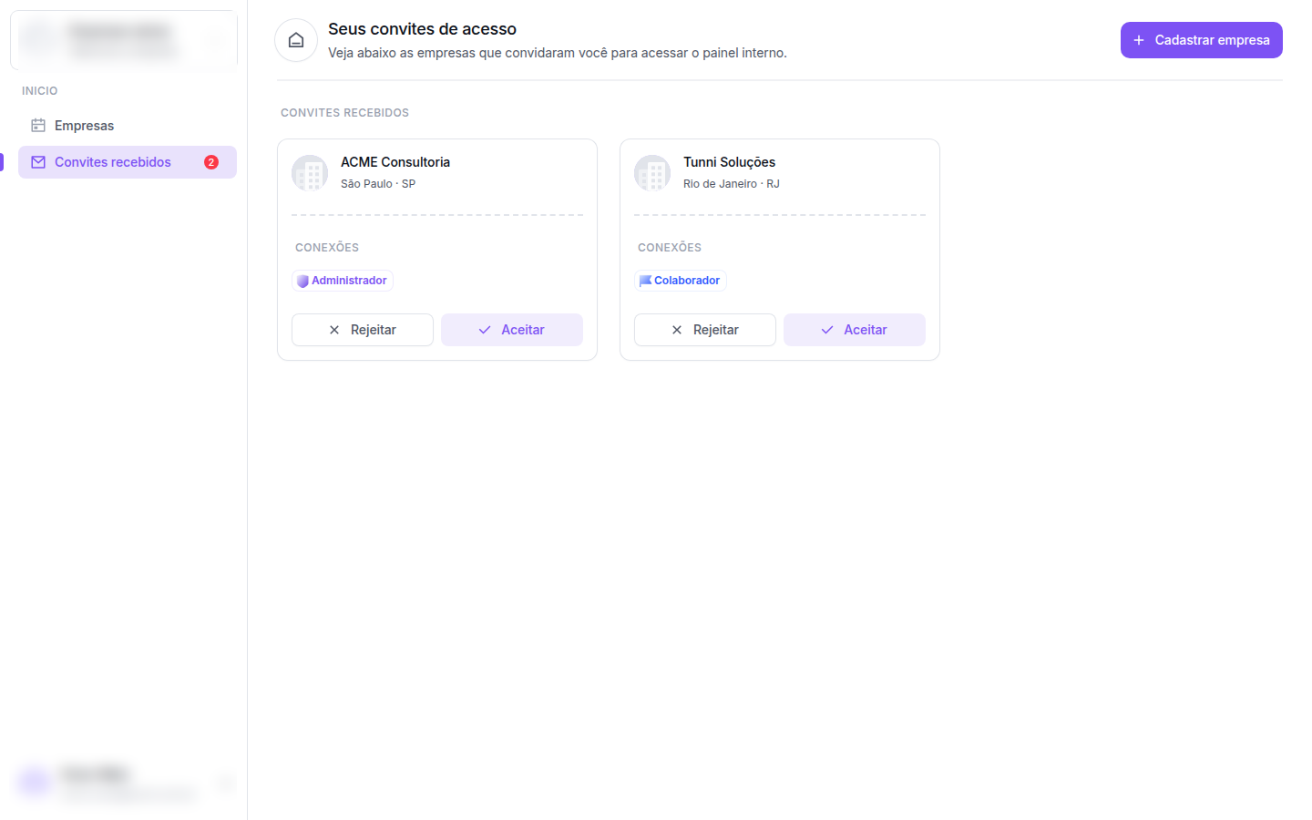Accept the Tunni Soluções invitation

pyautogui.click(x=855, y=330)
